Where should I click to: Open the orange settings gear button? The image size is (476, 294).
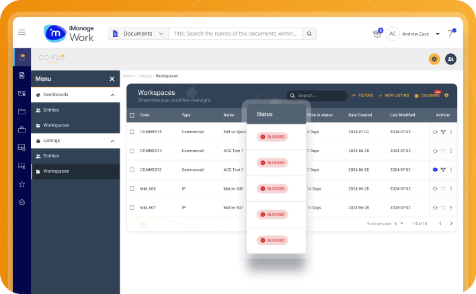(x=434, y=59)
